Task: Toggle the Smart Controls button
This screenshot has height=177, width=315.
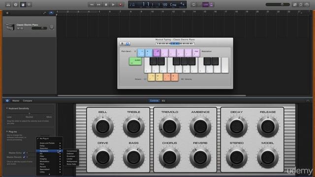Action: 23,4
